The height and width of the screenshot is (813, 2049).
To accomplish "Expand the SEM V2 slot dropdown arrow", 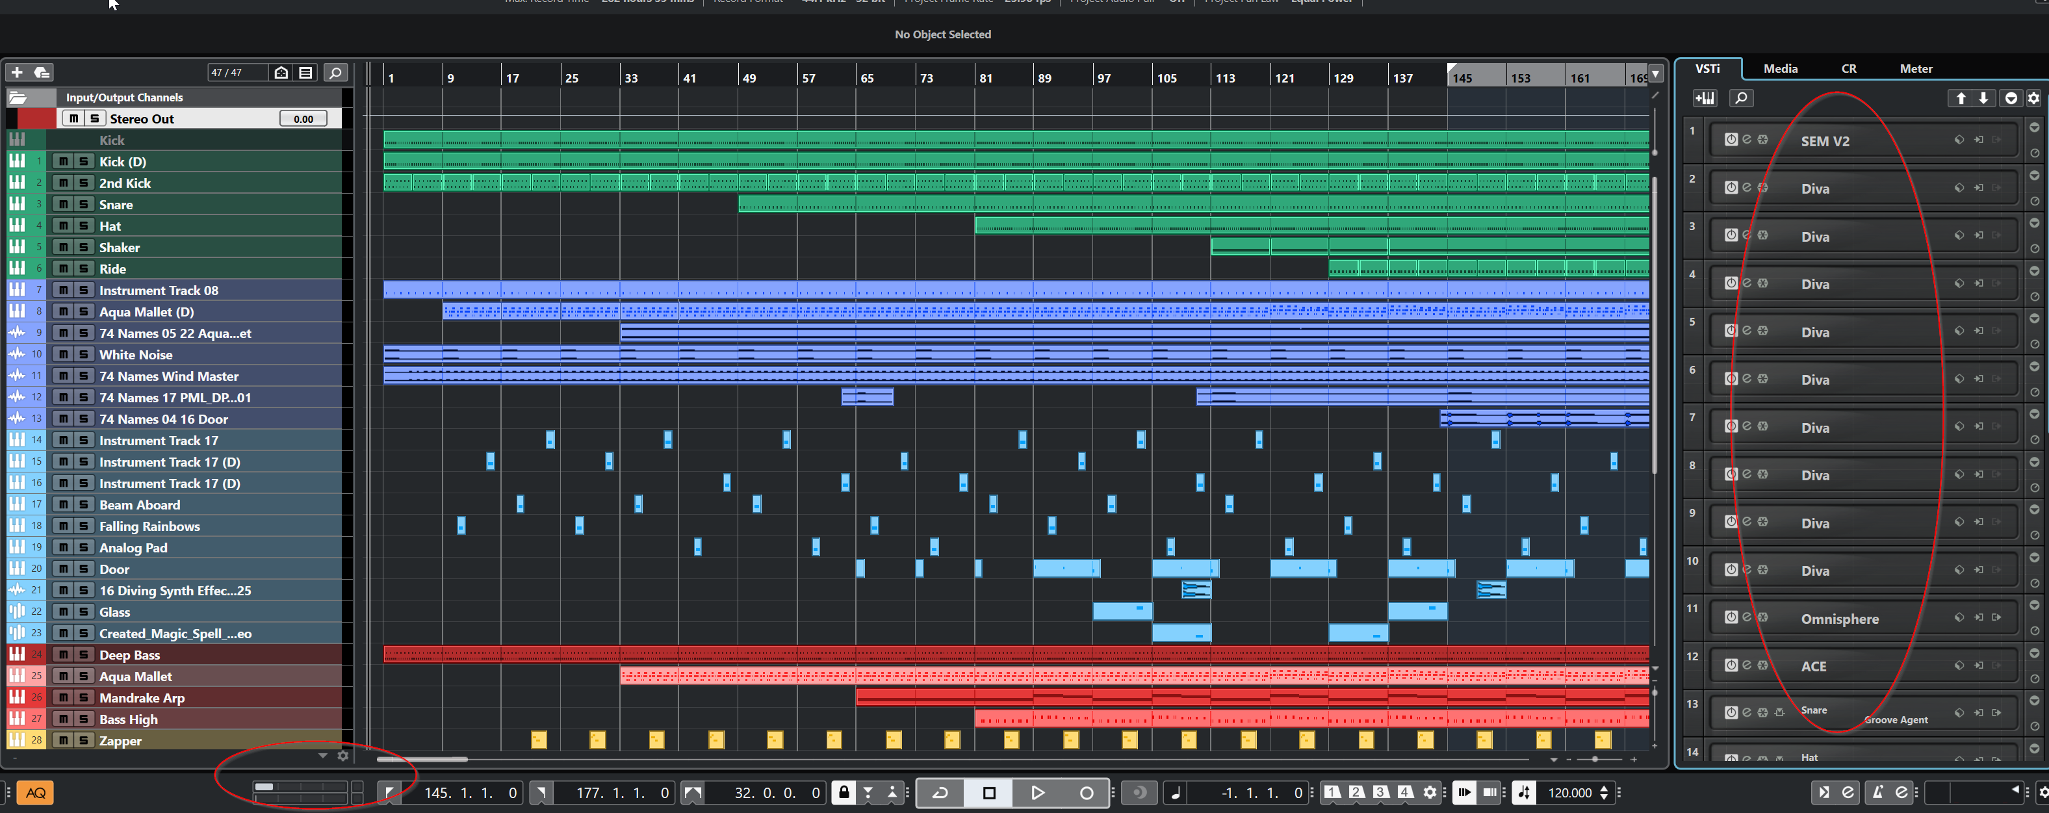I will coord(2034,128).
